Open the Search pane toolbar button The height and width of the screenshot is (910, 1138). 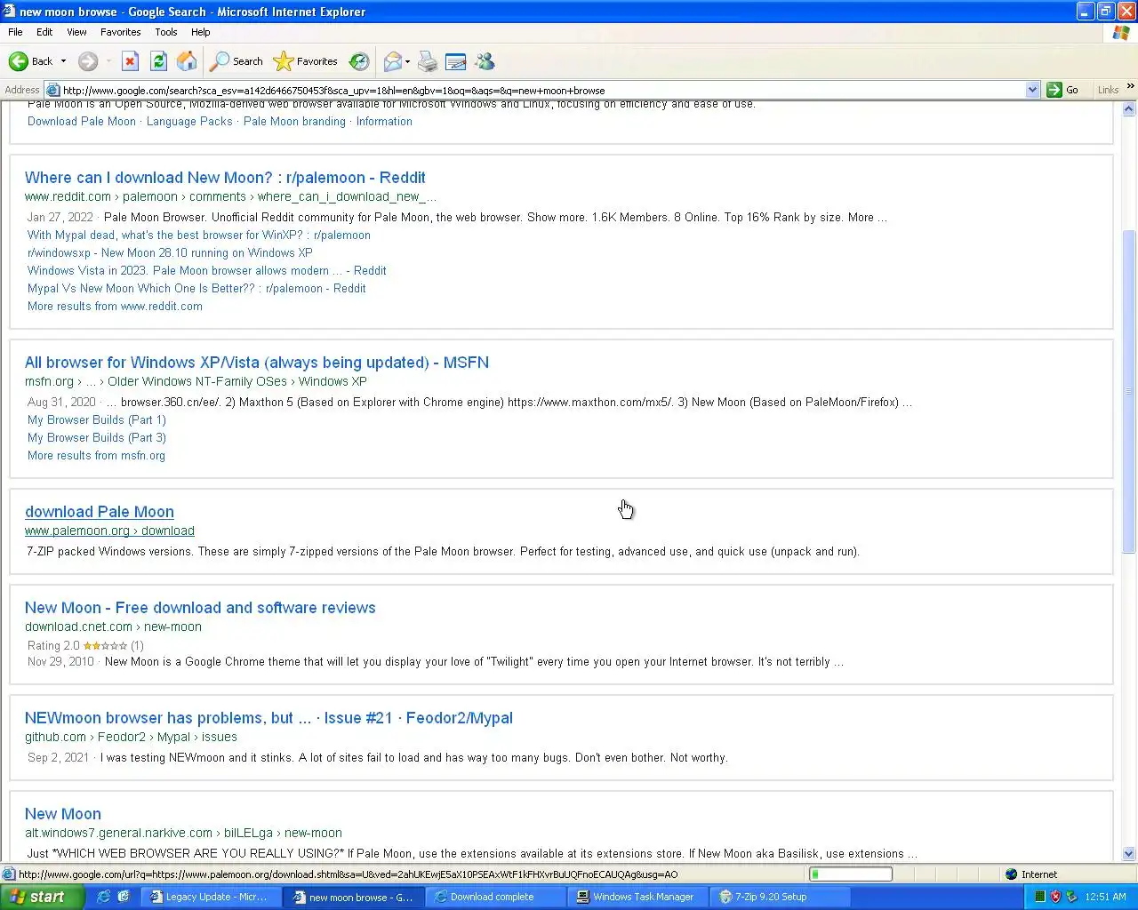[236, 61]
